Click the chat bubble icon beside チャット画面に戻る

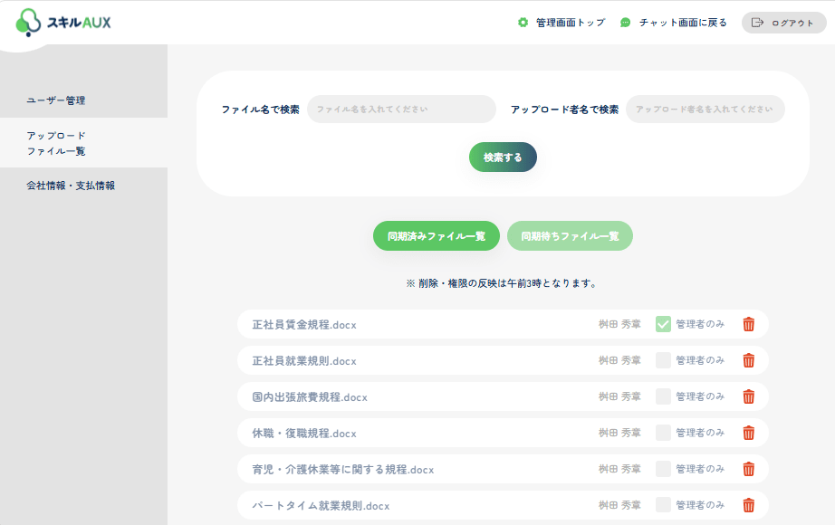pyautogui.click(x=626, y=23)
